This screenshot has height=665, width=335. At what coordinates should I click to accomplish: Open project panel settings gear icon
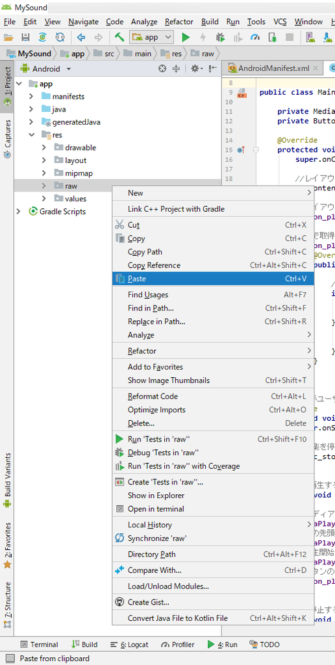tap(196, 69)
